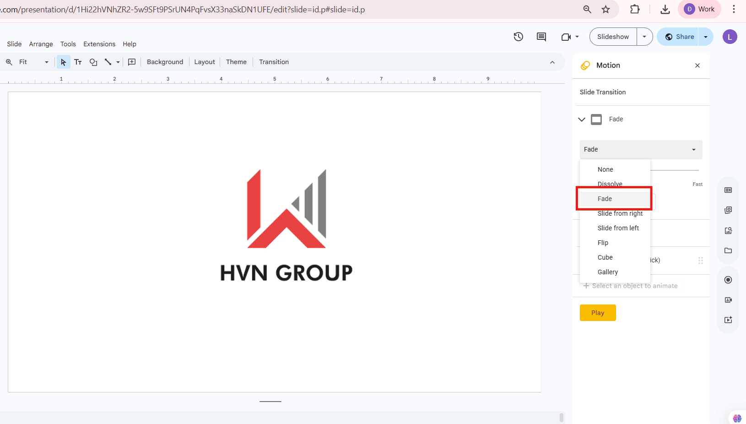Open the transition type dropdown showing Fade

click(x=640, y=149)
